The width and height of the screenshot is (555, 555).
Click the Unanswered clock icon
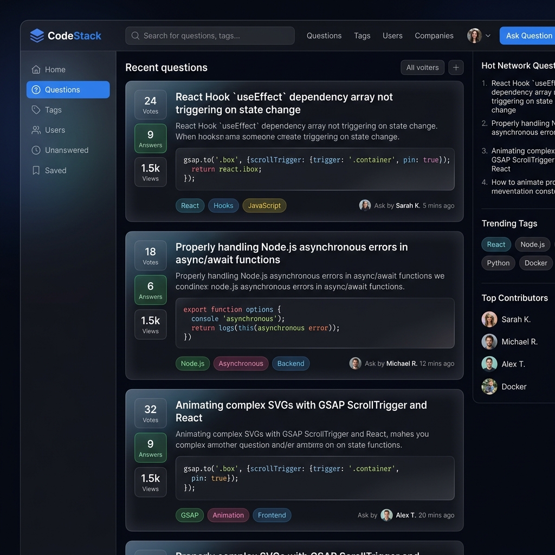tap(36, 150)
